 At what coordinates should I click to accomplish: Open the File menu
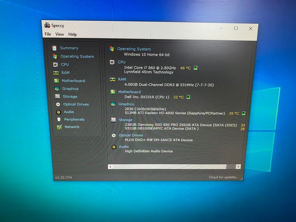tap(48, 34)
